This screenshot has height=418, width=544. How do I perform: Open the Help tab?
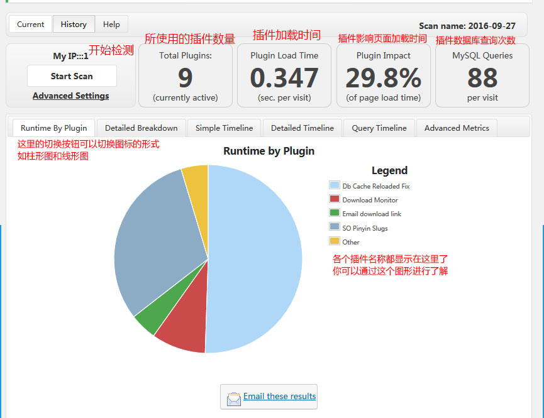[111, 25]
